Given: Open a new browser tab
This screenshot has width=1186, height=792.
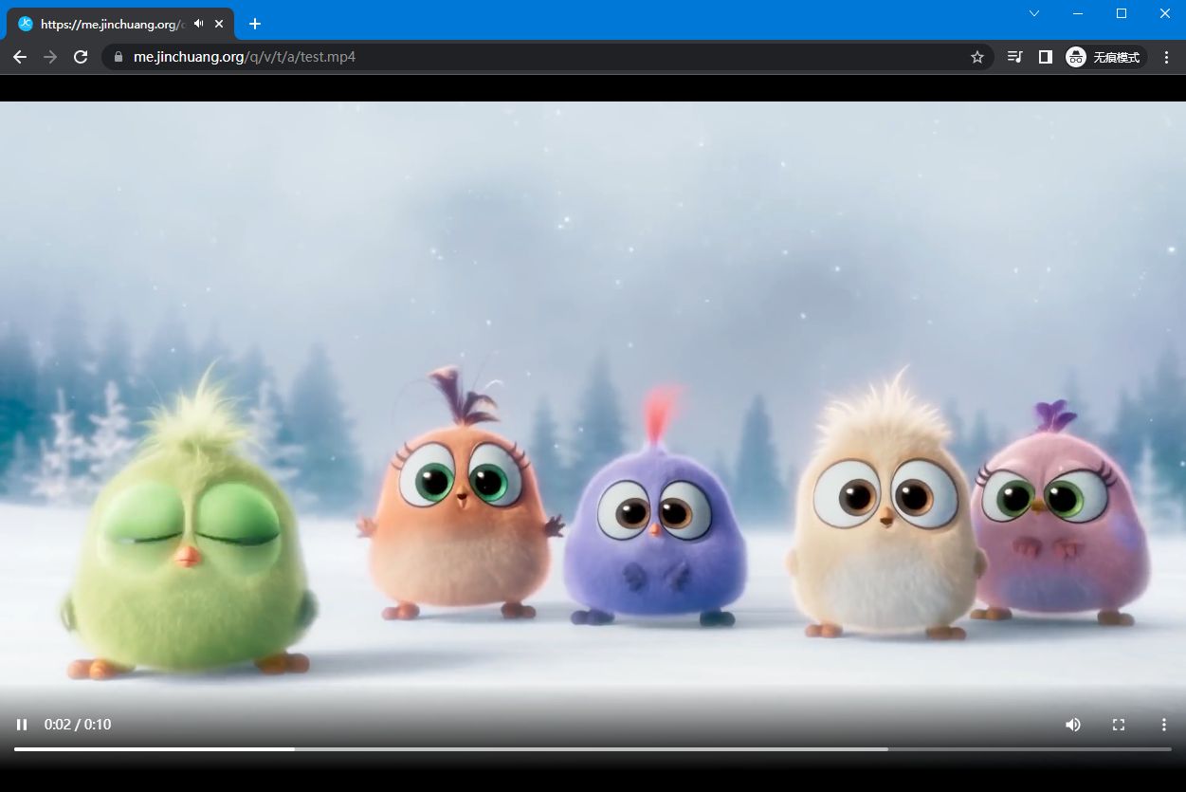Looking at the screenshot, I should coord(254,24).
